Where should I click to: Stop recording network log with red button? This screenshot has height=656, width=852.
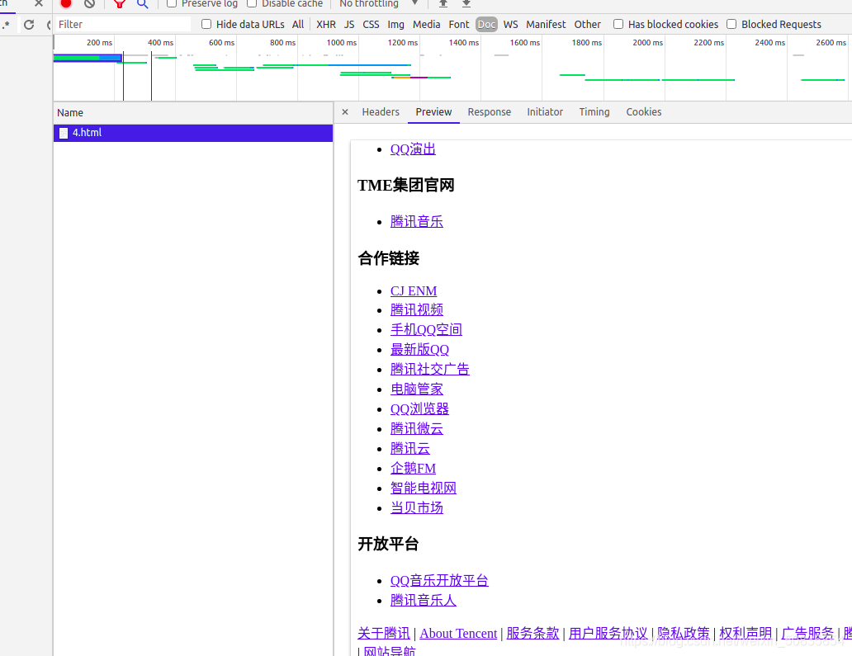(x=66, y=3)
